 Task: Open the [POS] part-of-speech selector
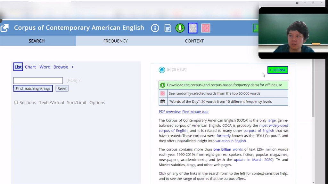tap(72, 81)
